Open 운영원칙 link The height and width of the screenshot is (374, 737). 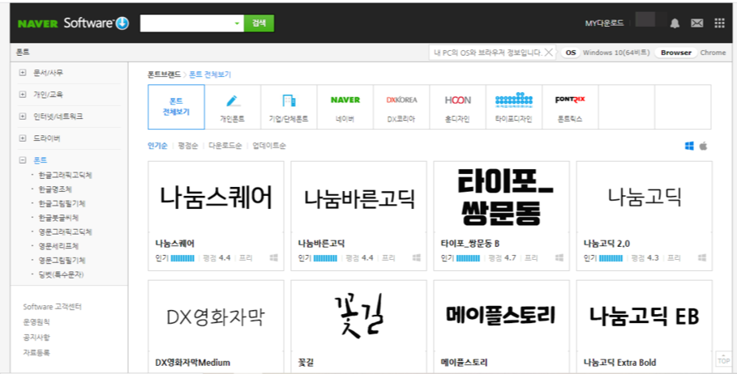[x=36, y=322]
